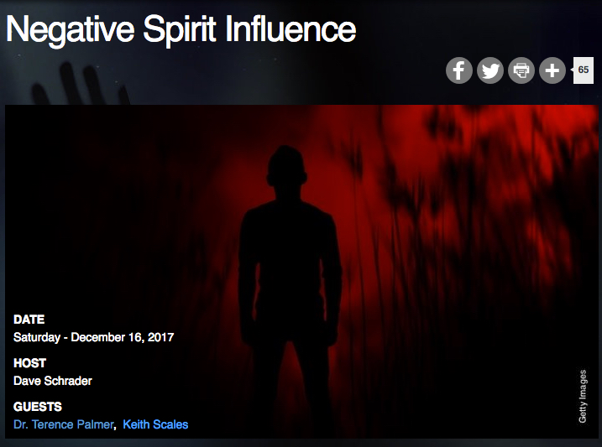
Task: Click the HOST heading label
Action: tap(29, 362)
